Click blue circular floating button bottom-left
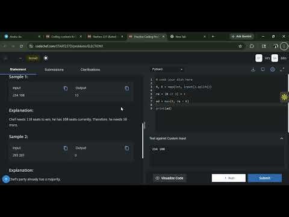Viewport: 289px width, 217px height. coord(6,179)
